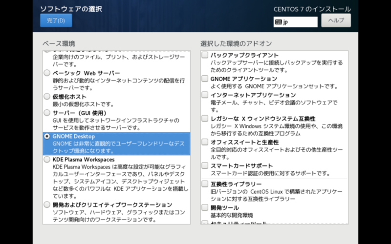391x244 pixels.
Task: Click 仮想化ホスト label text
Action: coord(69,97)
